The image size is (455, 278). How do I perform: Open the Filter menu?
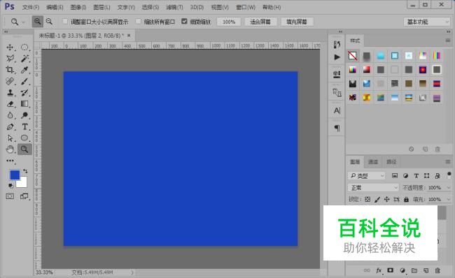click(x=174, y=7)
